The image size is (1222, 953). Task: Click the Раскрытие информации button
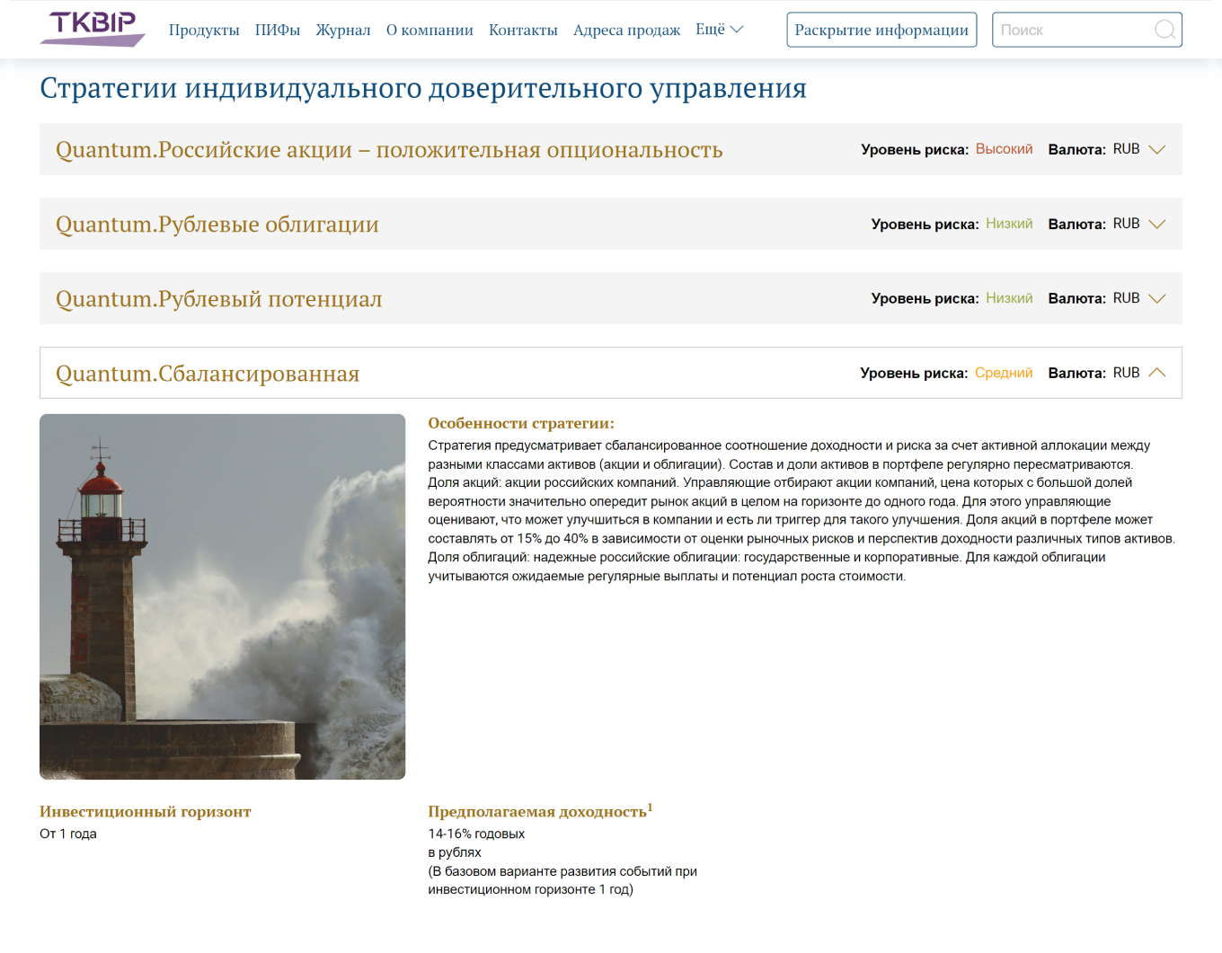click(881, 29)
